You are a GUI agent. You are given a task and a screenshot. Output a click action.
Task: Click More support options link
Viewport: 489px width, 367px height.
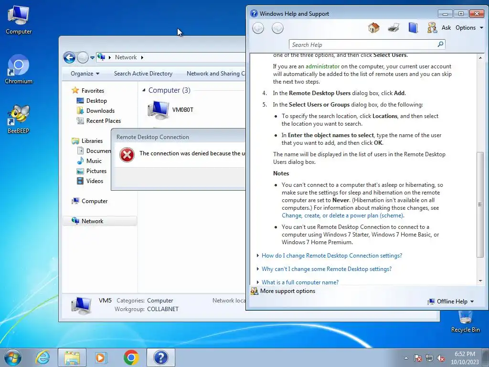pos(287,291)
